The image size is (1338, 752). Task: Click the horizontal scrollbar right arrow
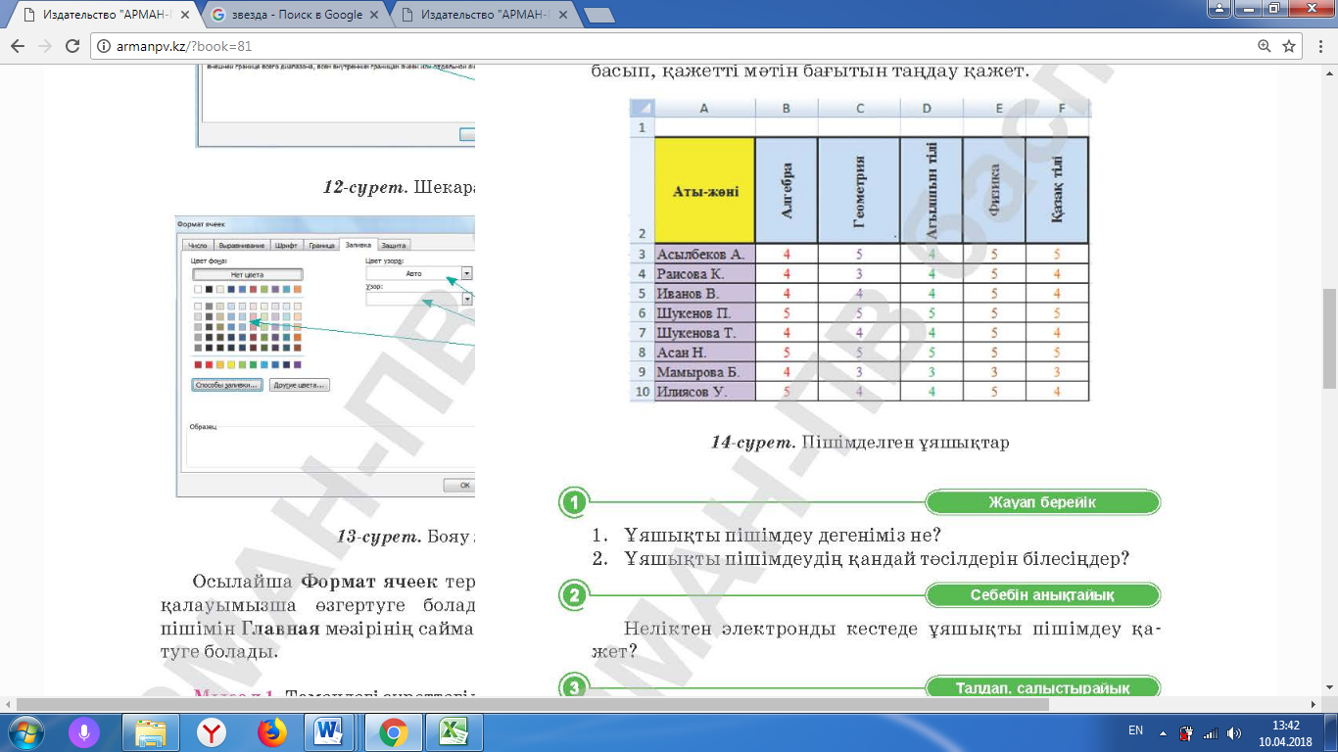pyautogui.click(x=1314, y=703)
